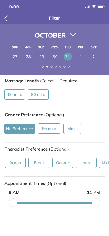Click the 11 PM slider handle
This screenshot has width=109, height=236.
point(96,203)
